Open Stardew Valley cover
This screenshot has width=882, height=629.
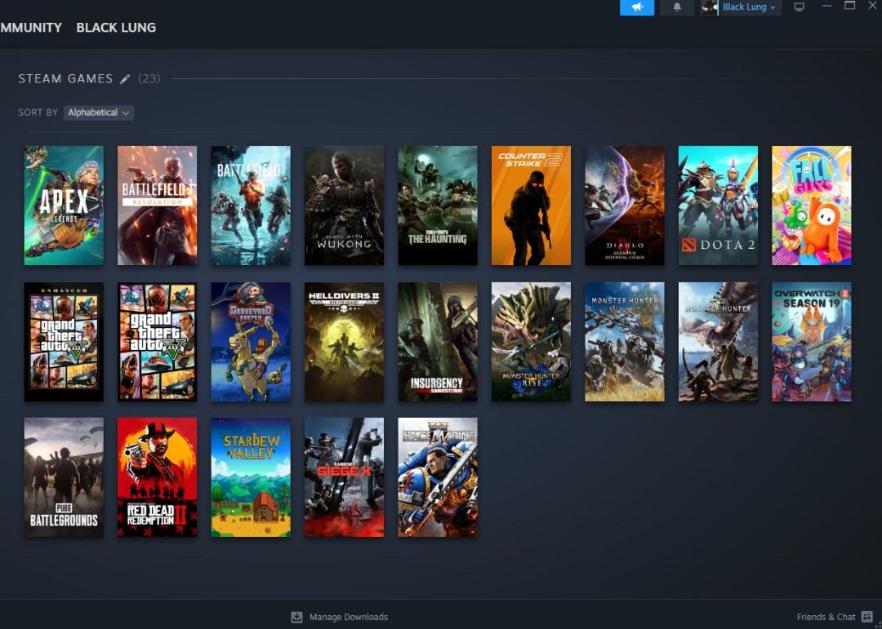(251, 477)
